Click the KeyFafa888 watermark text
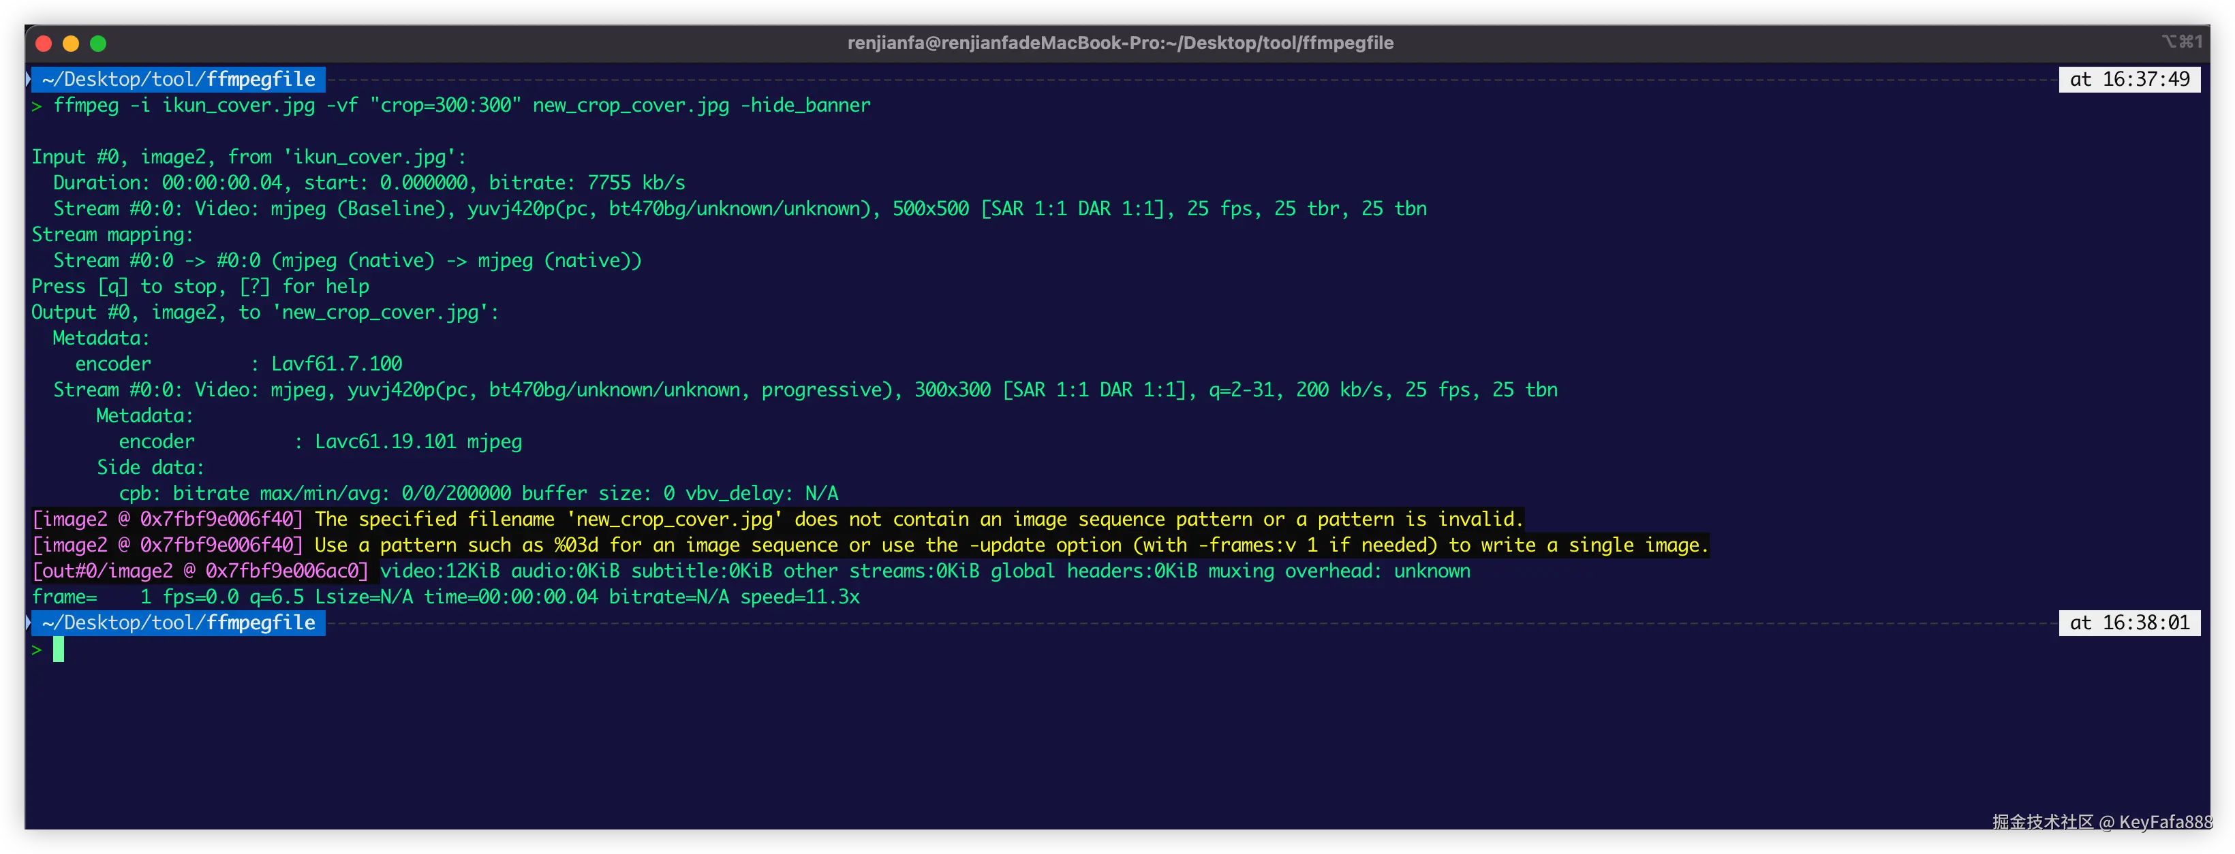Viewport: 2235px width, 854px height. tap(2165, 822)
